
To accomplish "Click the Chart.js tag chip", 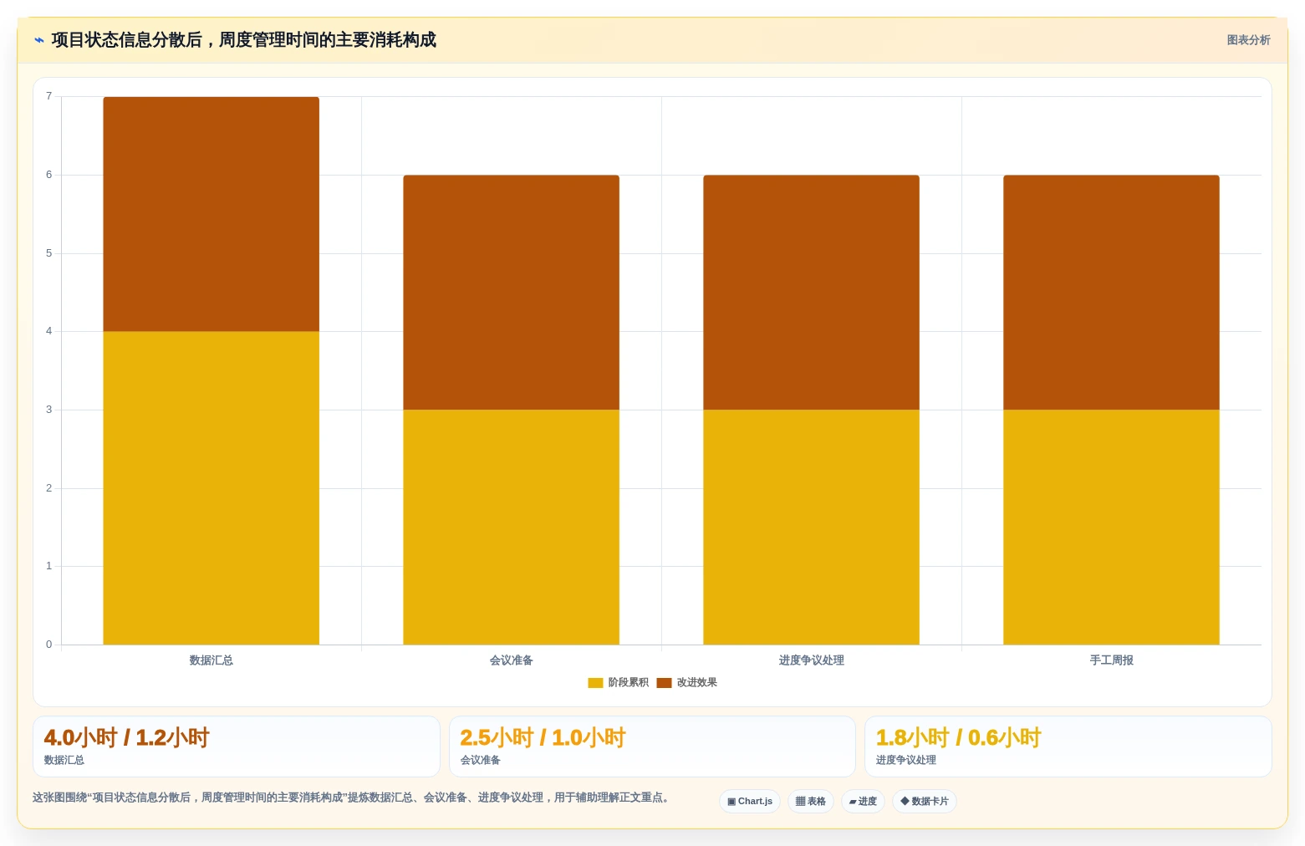I will tap(750, 801).
